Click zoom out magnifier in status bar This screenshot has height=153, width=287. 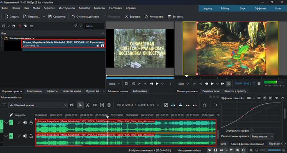(x=257, y=150)
